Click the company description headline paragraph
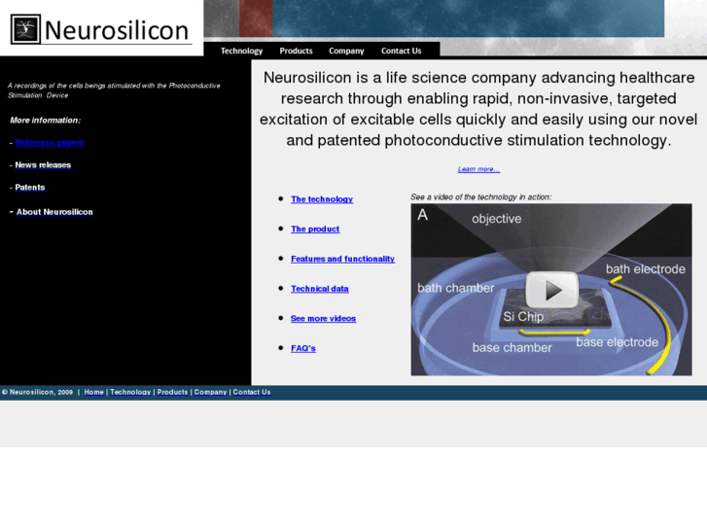Screen dimensions: 707x530 click(478, 109)
